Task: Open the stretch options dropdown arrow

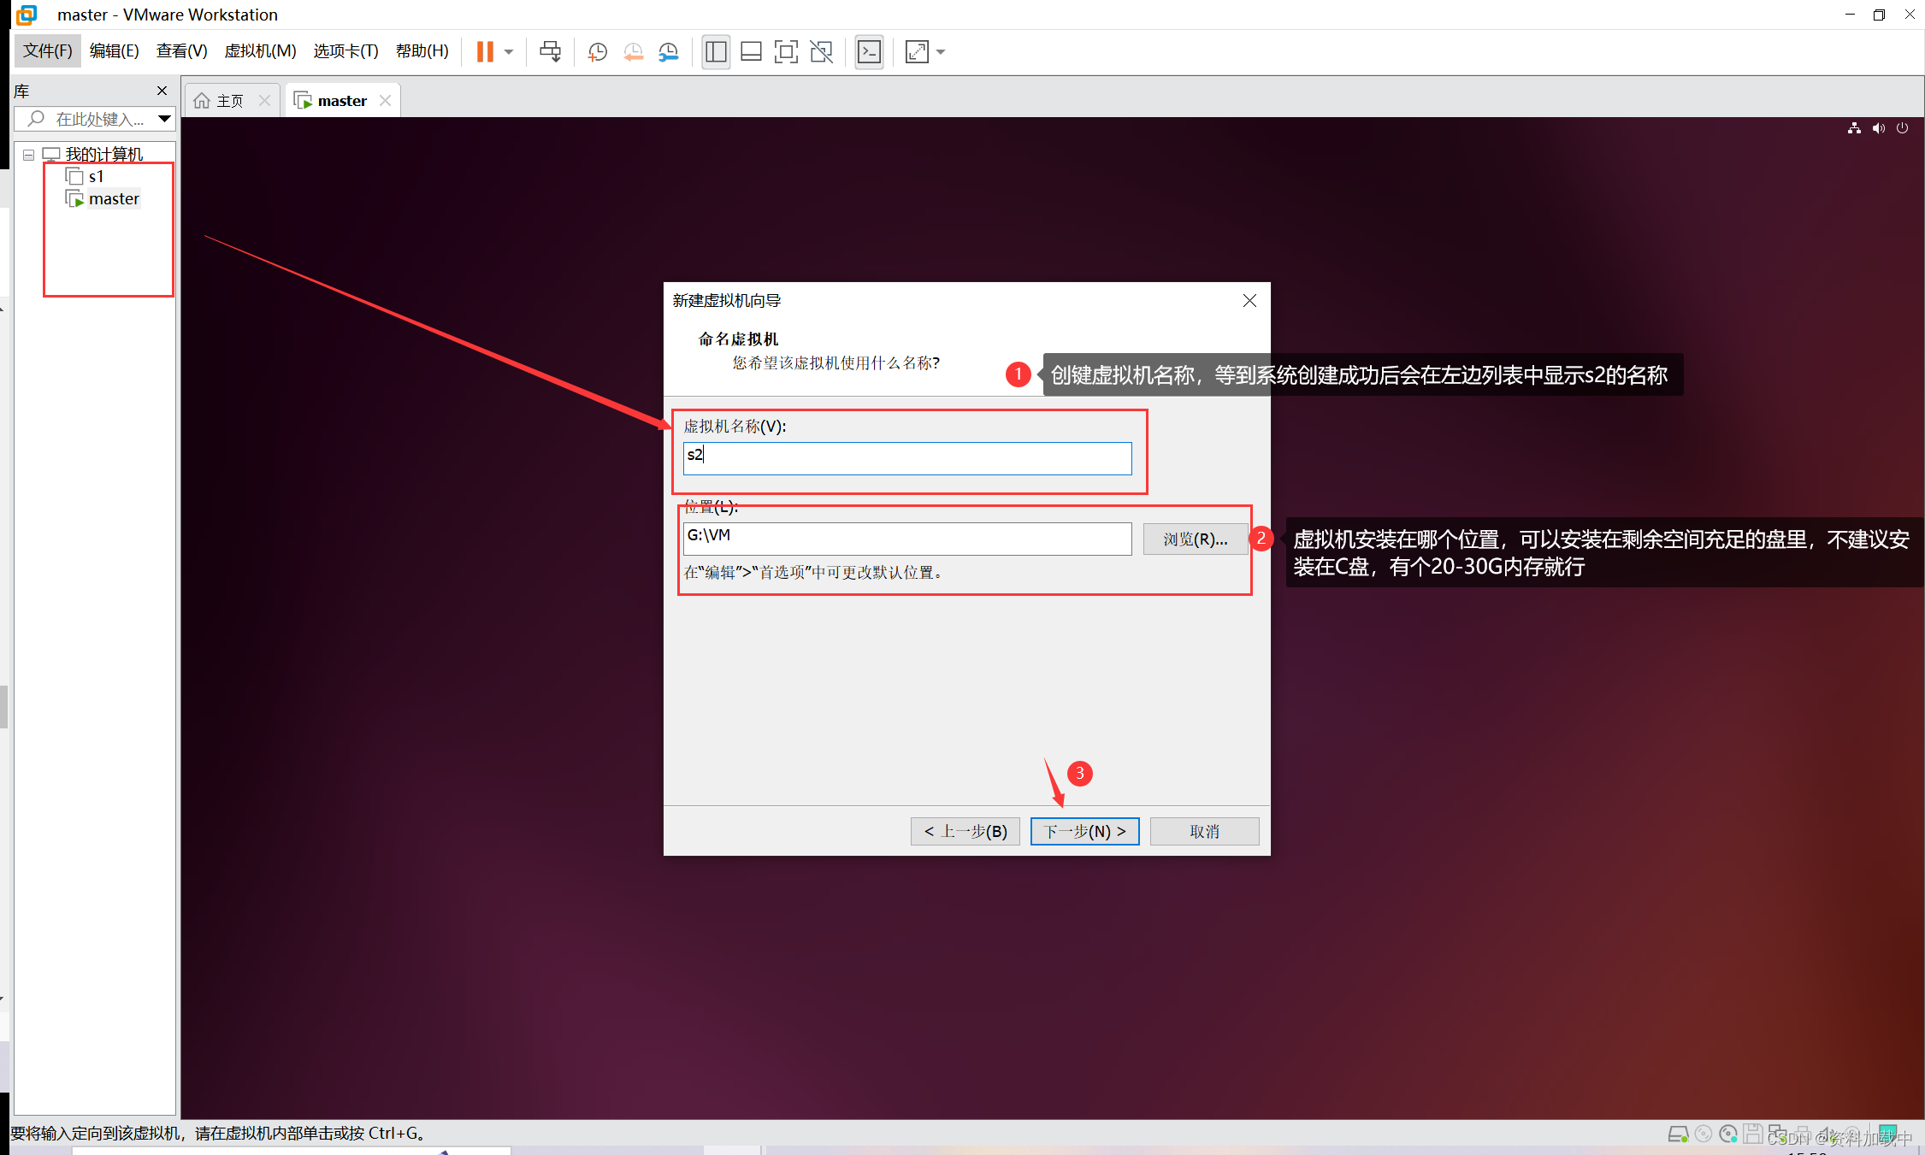Action: point(941,52)
